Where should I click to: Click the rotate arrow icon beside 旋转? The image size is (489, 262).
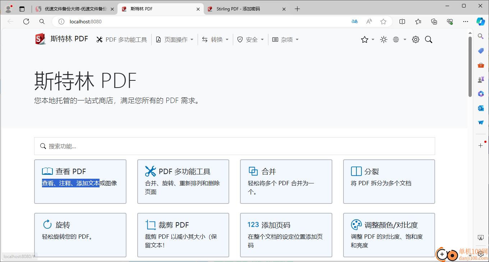tap(47, 225)
